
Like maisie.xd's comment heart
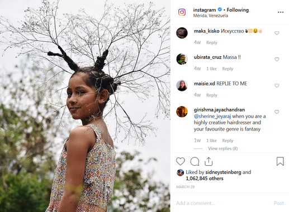pos(277,85)
